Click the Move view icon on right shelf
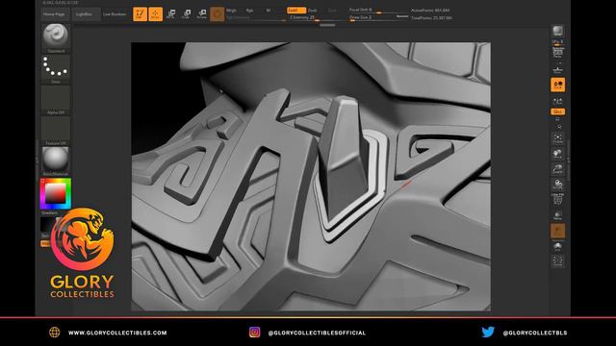616x346 pixels. tap(557, 154)
